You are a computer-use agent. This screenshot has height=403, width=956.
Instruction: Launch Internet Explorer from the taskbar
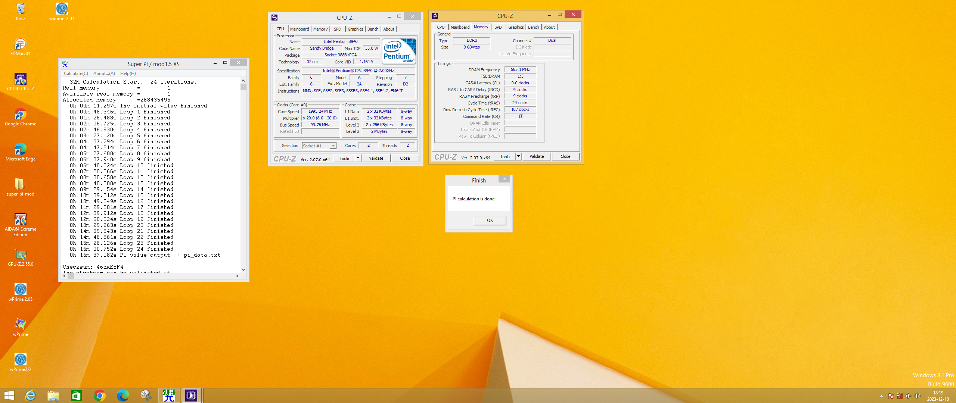30,396
